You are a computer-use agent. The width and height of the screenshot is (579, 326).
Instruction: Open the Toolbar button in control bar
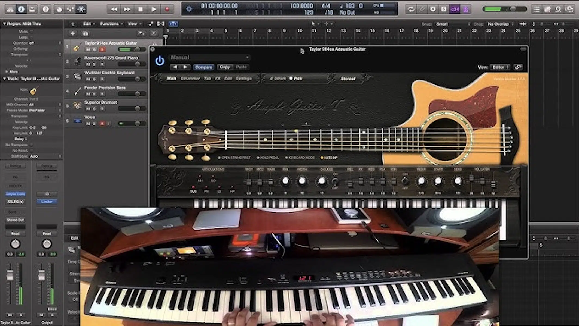click(x=32, y=9)
